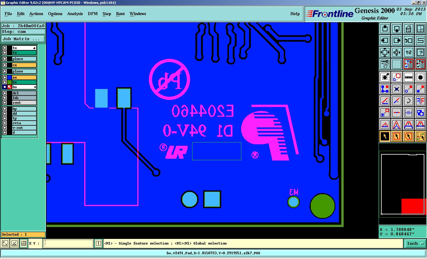Click the rotate arrow icon

click(x=409, y=101)
